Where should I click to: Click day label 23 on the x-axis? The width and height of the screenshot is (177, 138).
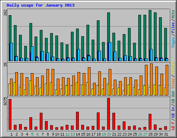[x=124, y=134]
